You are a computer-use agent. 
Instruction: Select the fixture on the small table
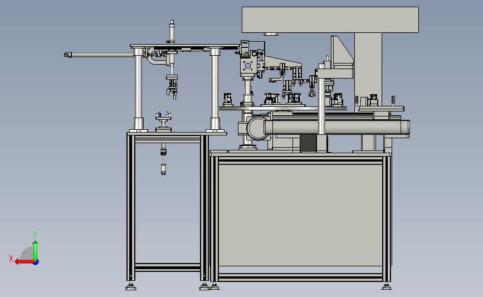click(x=163, y=121)
